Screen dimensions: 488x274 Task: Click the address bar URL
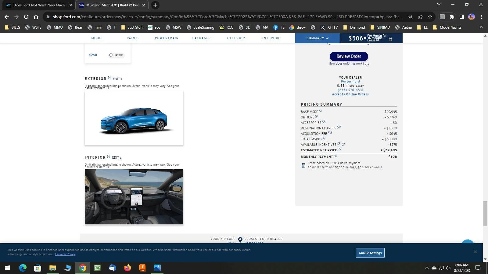tap(228, 17)
